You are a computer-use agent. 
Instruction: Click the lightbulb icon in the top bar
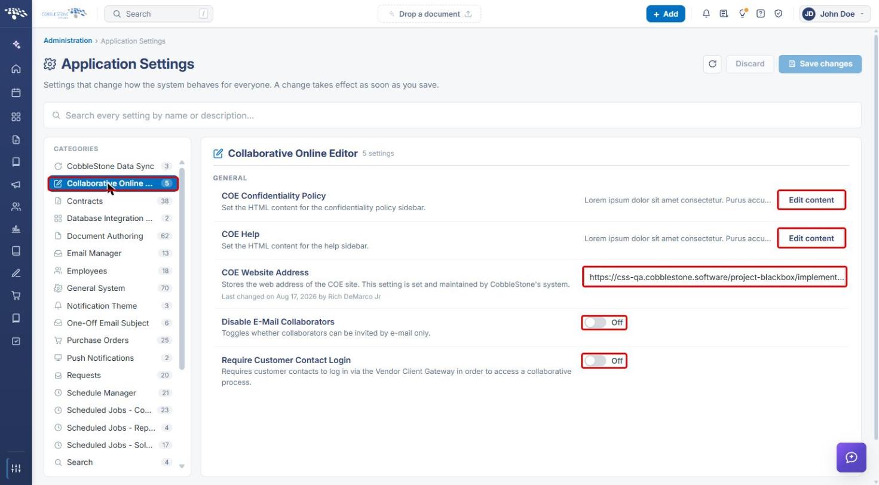742,14
